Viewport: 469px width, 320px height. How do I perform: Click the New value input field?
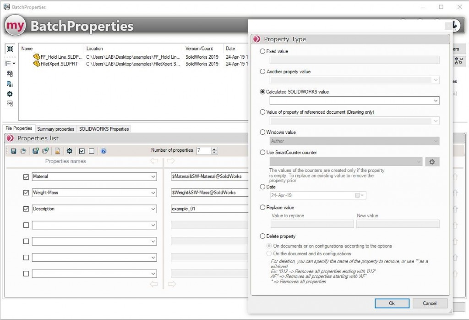(398, 224)
